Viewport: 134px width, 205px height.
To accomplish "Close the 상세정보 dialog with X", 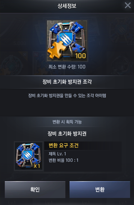I will (x=128, y=5).
